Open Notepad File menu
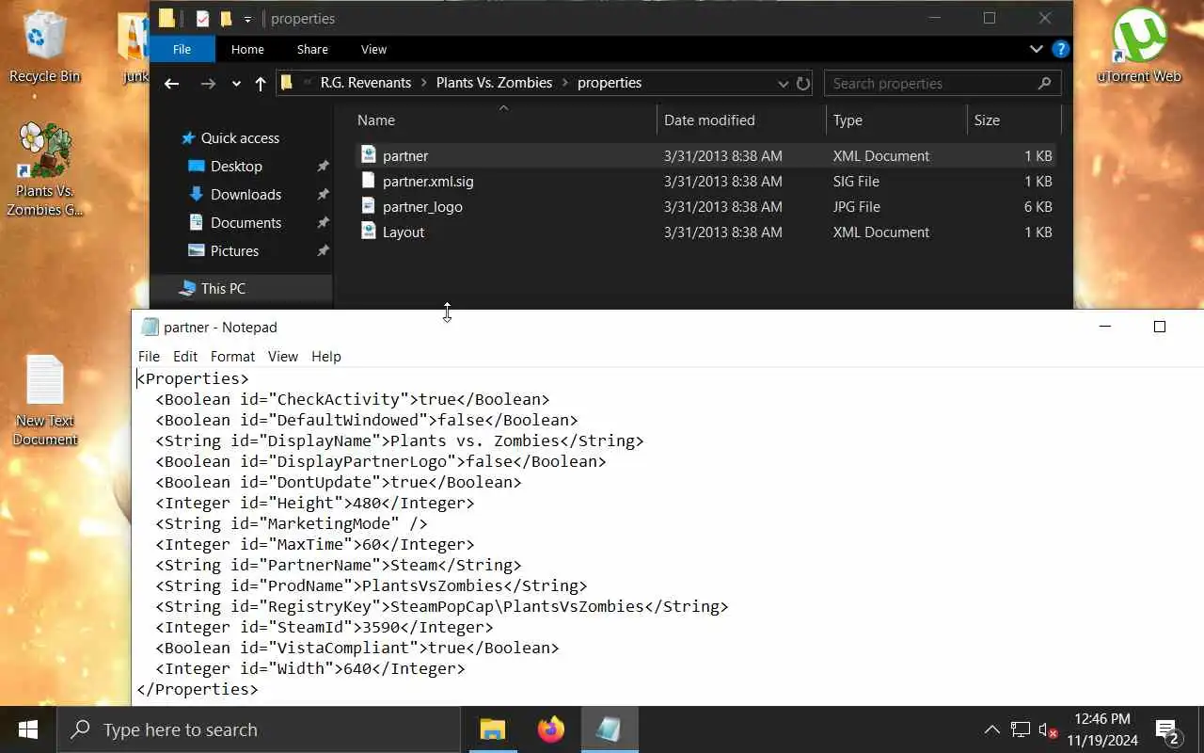The height and width of the screenshot is (753, 1204). 149,356
